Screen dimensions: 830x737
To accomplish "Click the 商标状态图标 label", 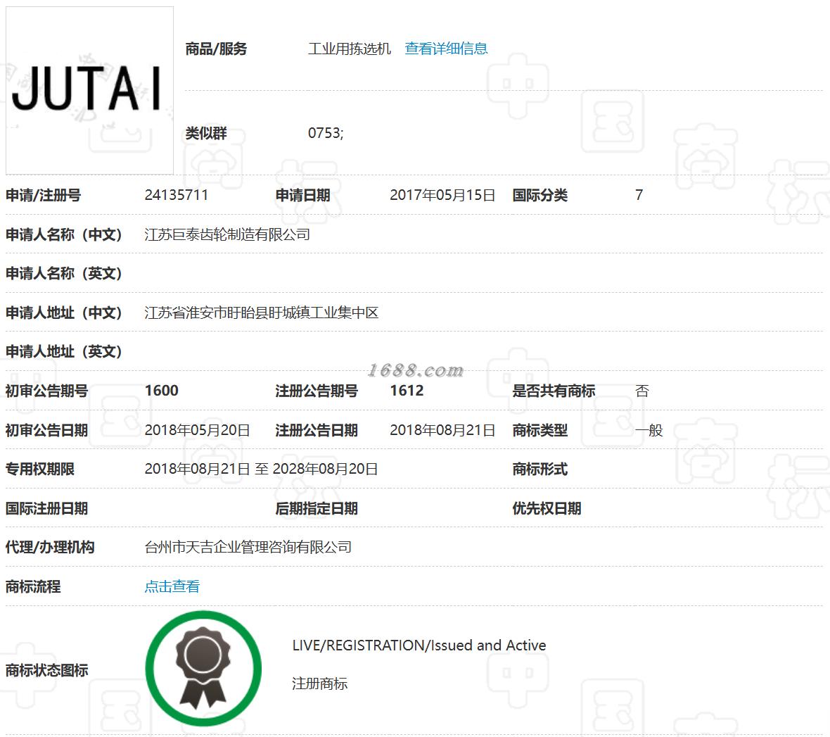I will click(x=46, y=670).
